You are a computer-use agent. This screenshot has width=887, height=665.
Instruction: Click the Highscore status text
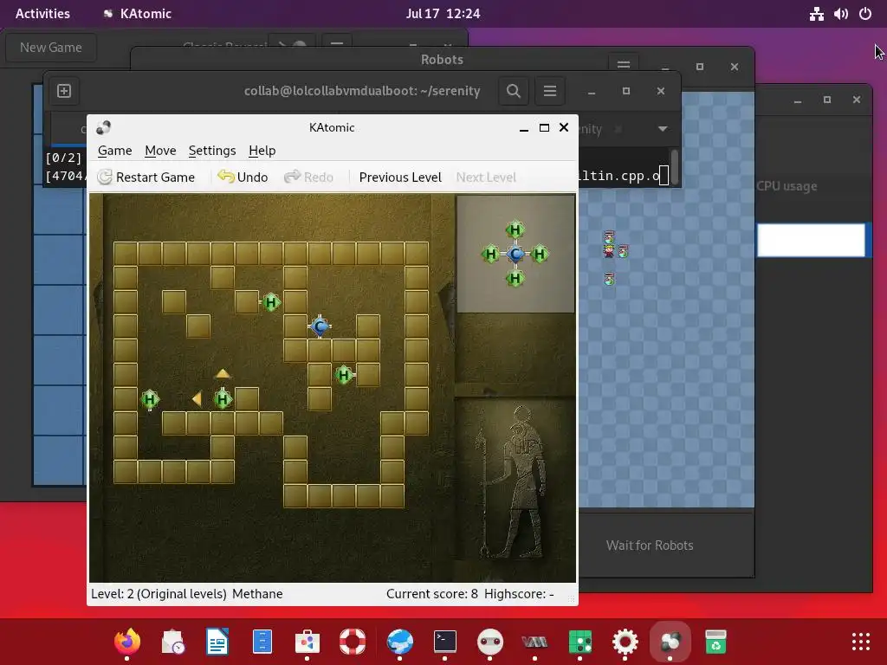coord(519,594)
